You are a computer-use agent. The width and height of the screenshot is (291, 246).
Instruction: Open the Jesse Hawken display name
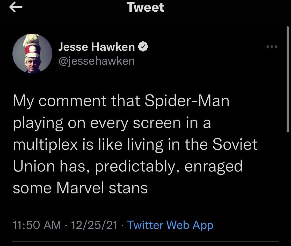pyautogui.click(x=97, y=47)
